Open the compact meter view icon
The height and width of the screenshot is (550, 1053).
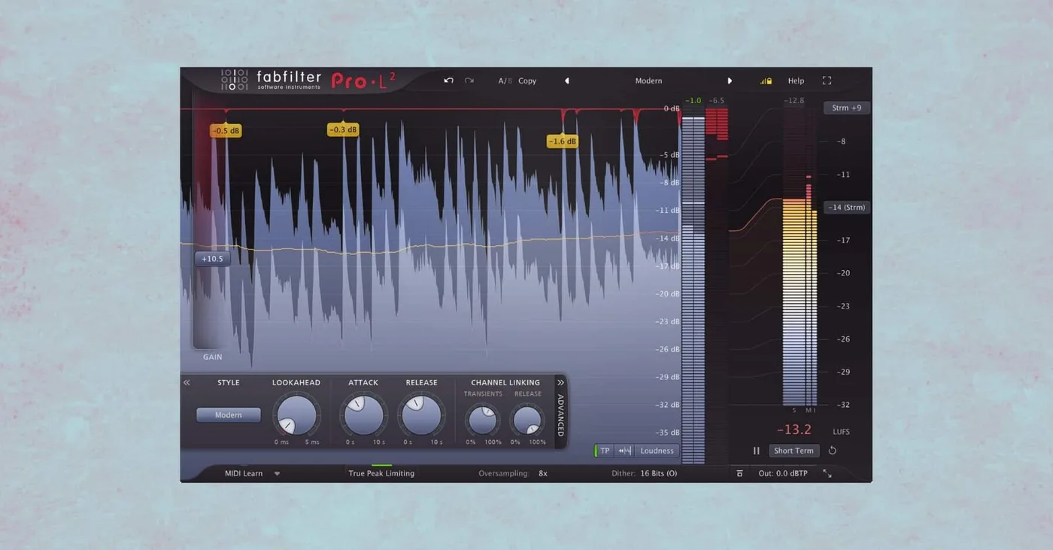click(739, 473)
